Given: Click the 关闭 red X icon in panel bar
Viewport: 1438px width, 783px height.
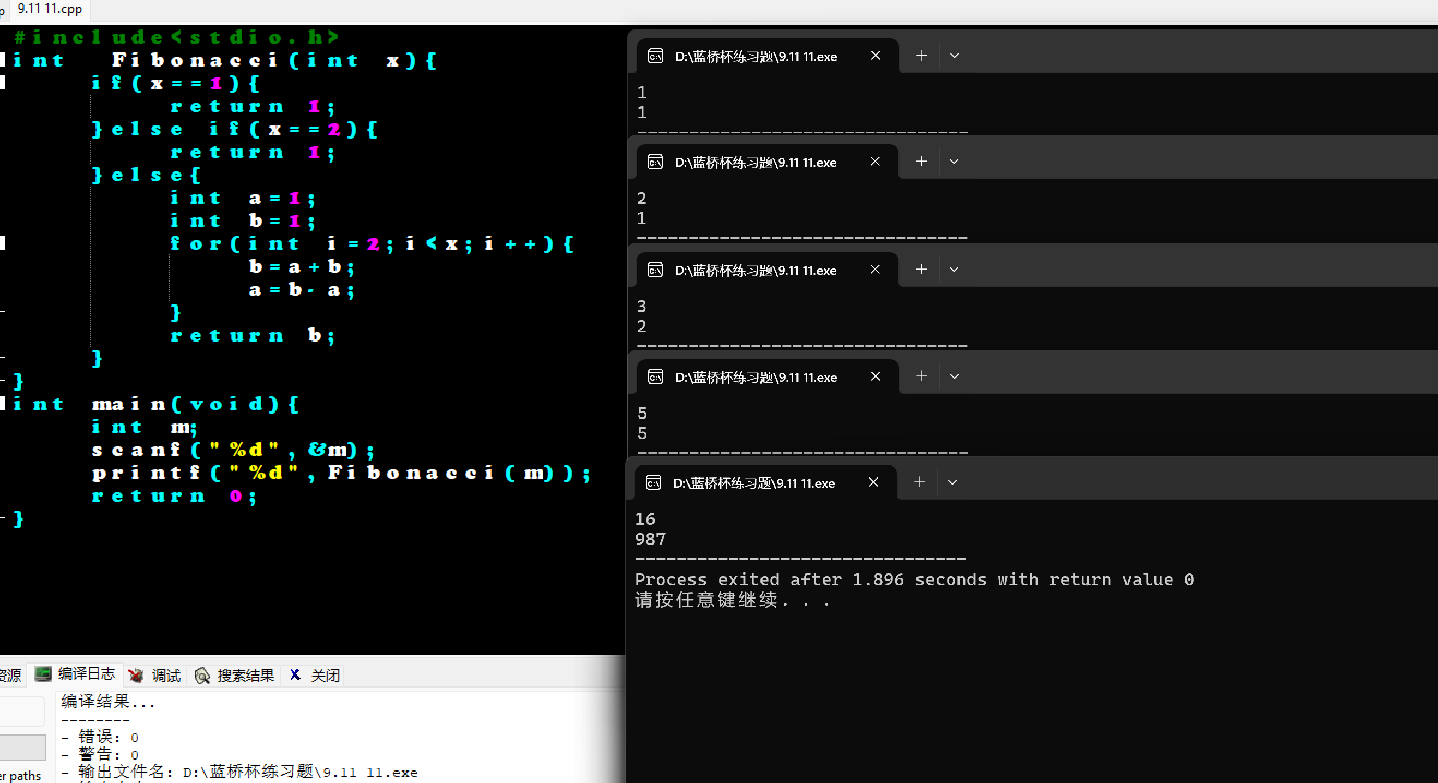Looking at the screenshot, I should coord(295,675).
